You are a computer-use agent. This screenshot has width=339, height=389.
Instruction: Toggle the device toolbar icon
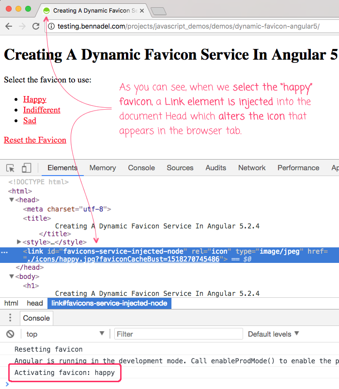(26, 168)
